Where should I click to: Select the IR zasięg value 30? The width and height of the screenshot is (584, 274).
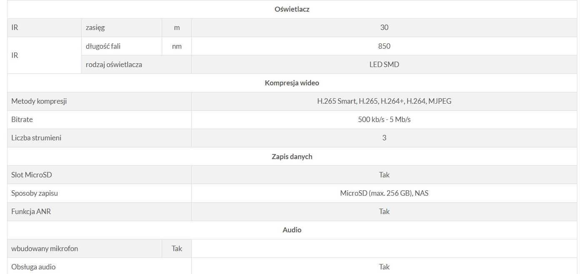(384, 27)
